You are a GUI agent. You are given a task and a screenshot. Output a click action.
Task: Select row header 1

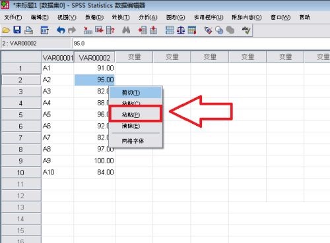click(x=21, y=68)
